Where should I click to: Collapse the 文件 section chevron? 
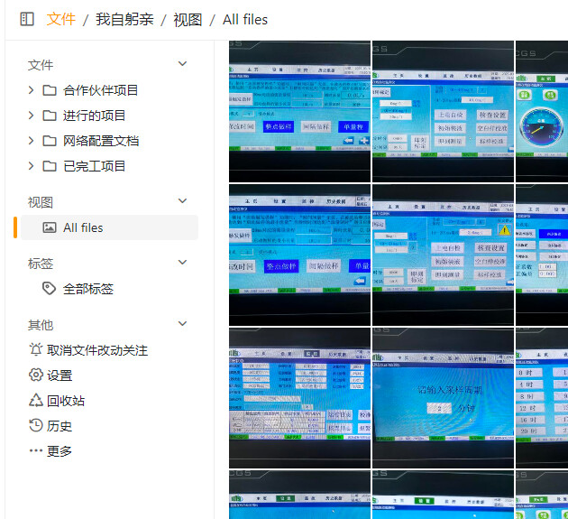[182, 64]
